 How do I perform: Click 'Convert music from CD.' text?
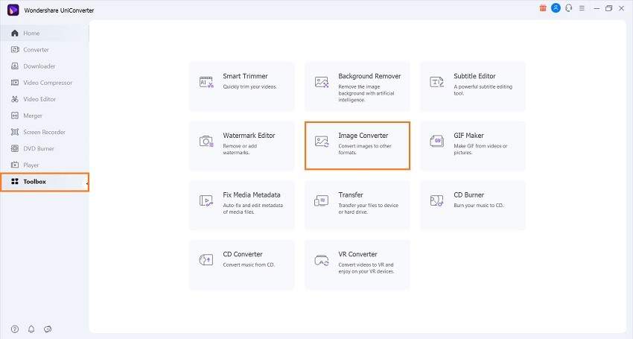[x=249, y=264]
